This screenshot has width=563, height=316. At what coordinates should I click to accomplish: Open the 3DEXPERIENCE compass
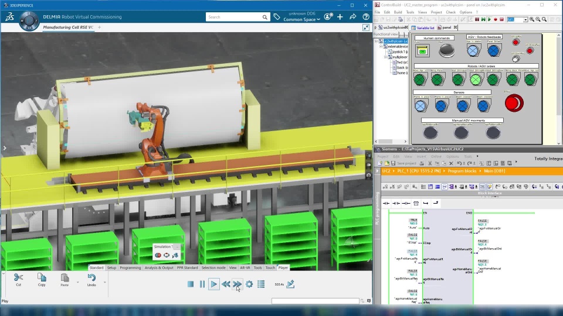point(29,20)
